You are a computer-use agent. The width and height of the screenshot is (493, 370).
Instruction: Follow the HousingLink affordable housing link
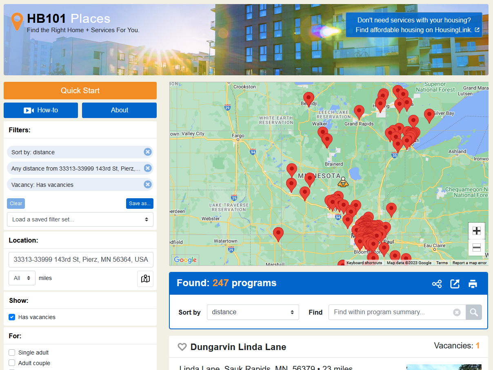[x=414, y=25]
